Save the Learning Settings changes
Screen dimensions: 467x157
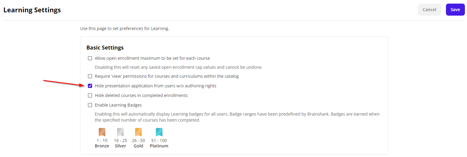pyautogui.click(x=455, y=10)
